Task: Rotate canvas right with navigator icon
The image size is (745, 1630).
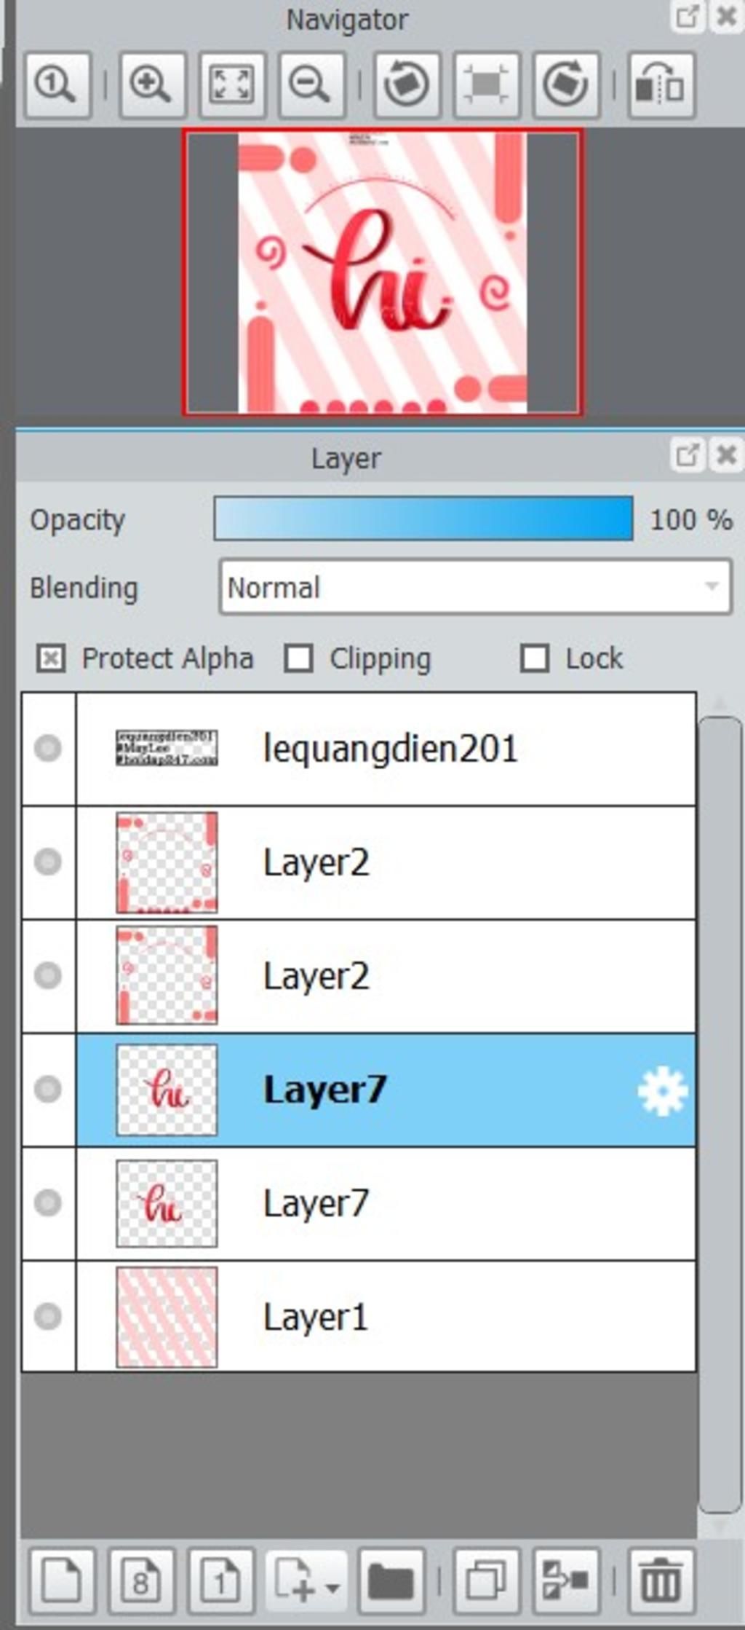Action: tap(566, 84)
